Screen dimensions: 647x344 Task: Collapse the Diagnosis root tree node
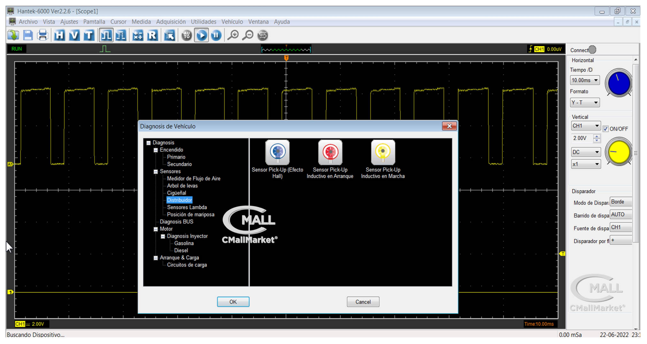(x=148, y=143)
